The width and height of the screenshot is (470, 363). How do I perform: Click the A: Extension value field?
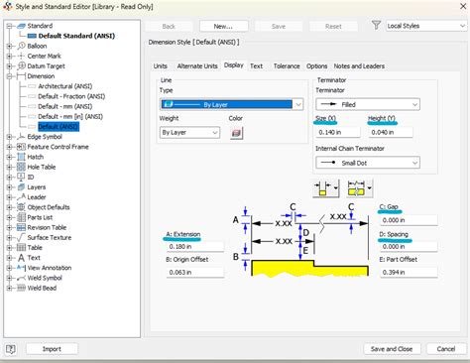pyautogui.click(x=195, y=247)
